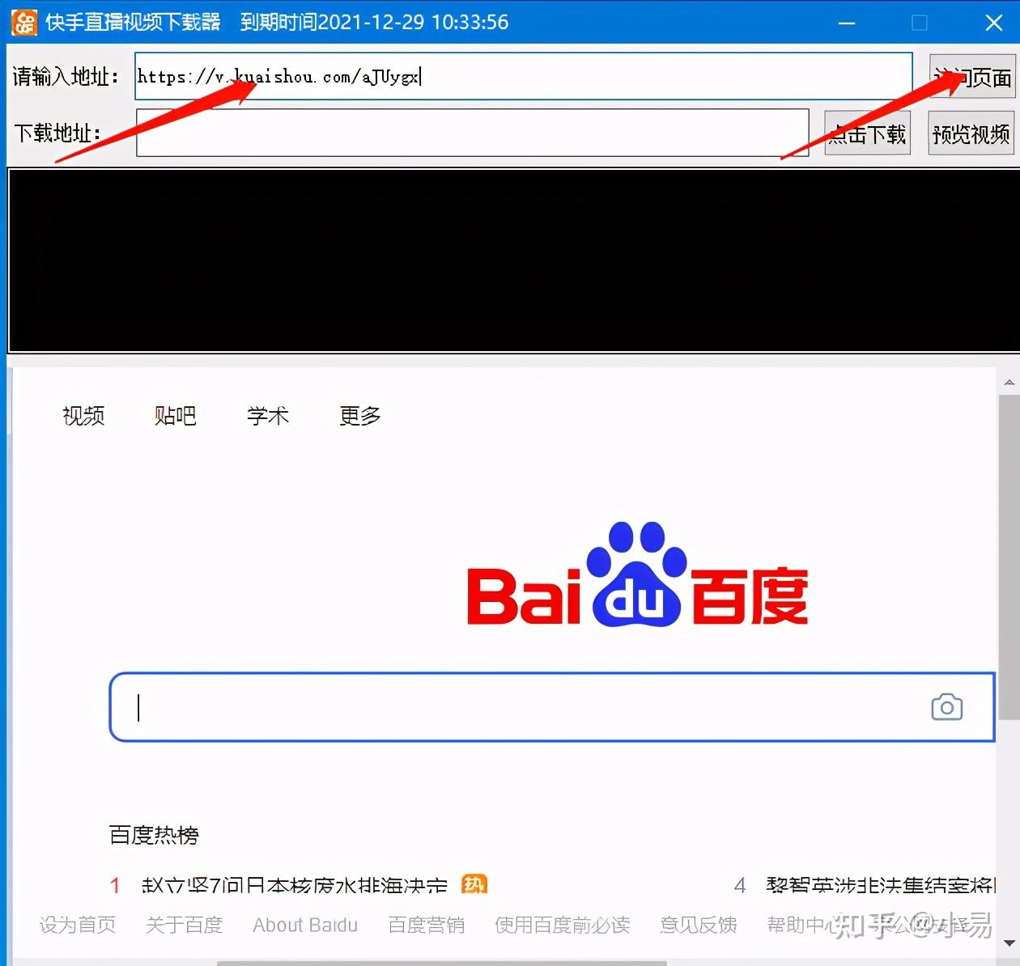Click the 意见反馈 footer link

coord(699,925)
